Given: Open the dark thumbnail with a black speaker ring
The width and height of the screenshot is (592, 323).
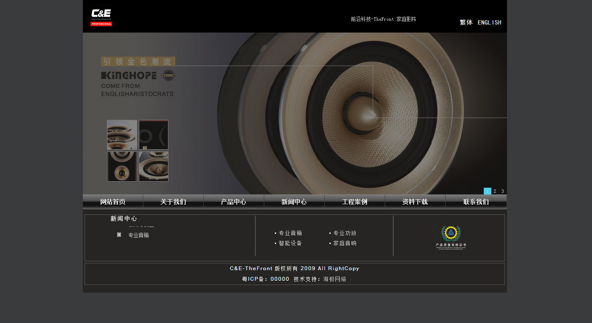Looking at the screenshot, I should [153, 135].
